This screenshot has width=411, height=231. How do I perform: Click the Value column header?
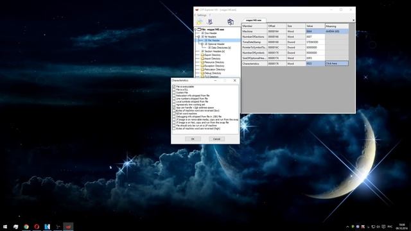315,26
